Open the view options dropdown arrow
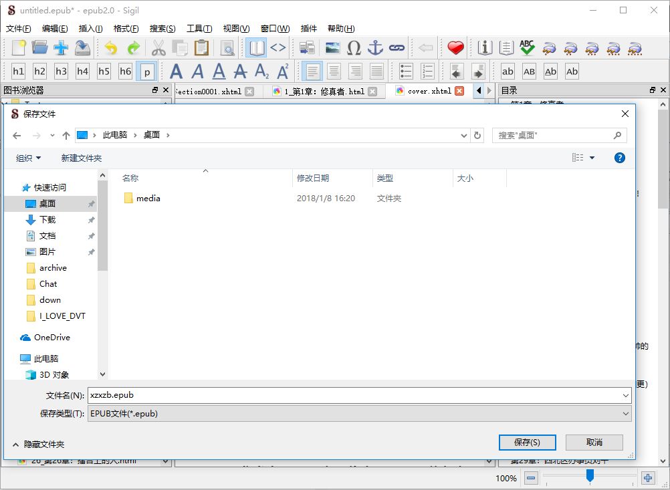The height and width of the screenshot is (490, 670). (592, 158)
